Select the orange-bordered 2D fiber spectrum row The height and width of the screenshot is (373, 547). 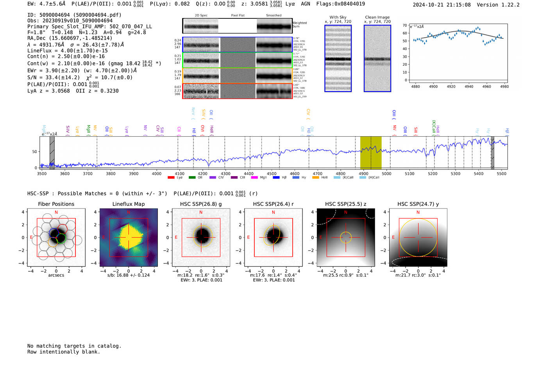237,76
